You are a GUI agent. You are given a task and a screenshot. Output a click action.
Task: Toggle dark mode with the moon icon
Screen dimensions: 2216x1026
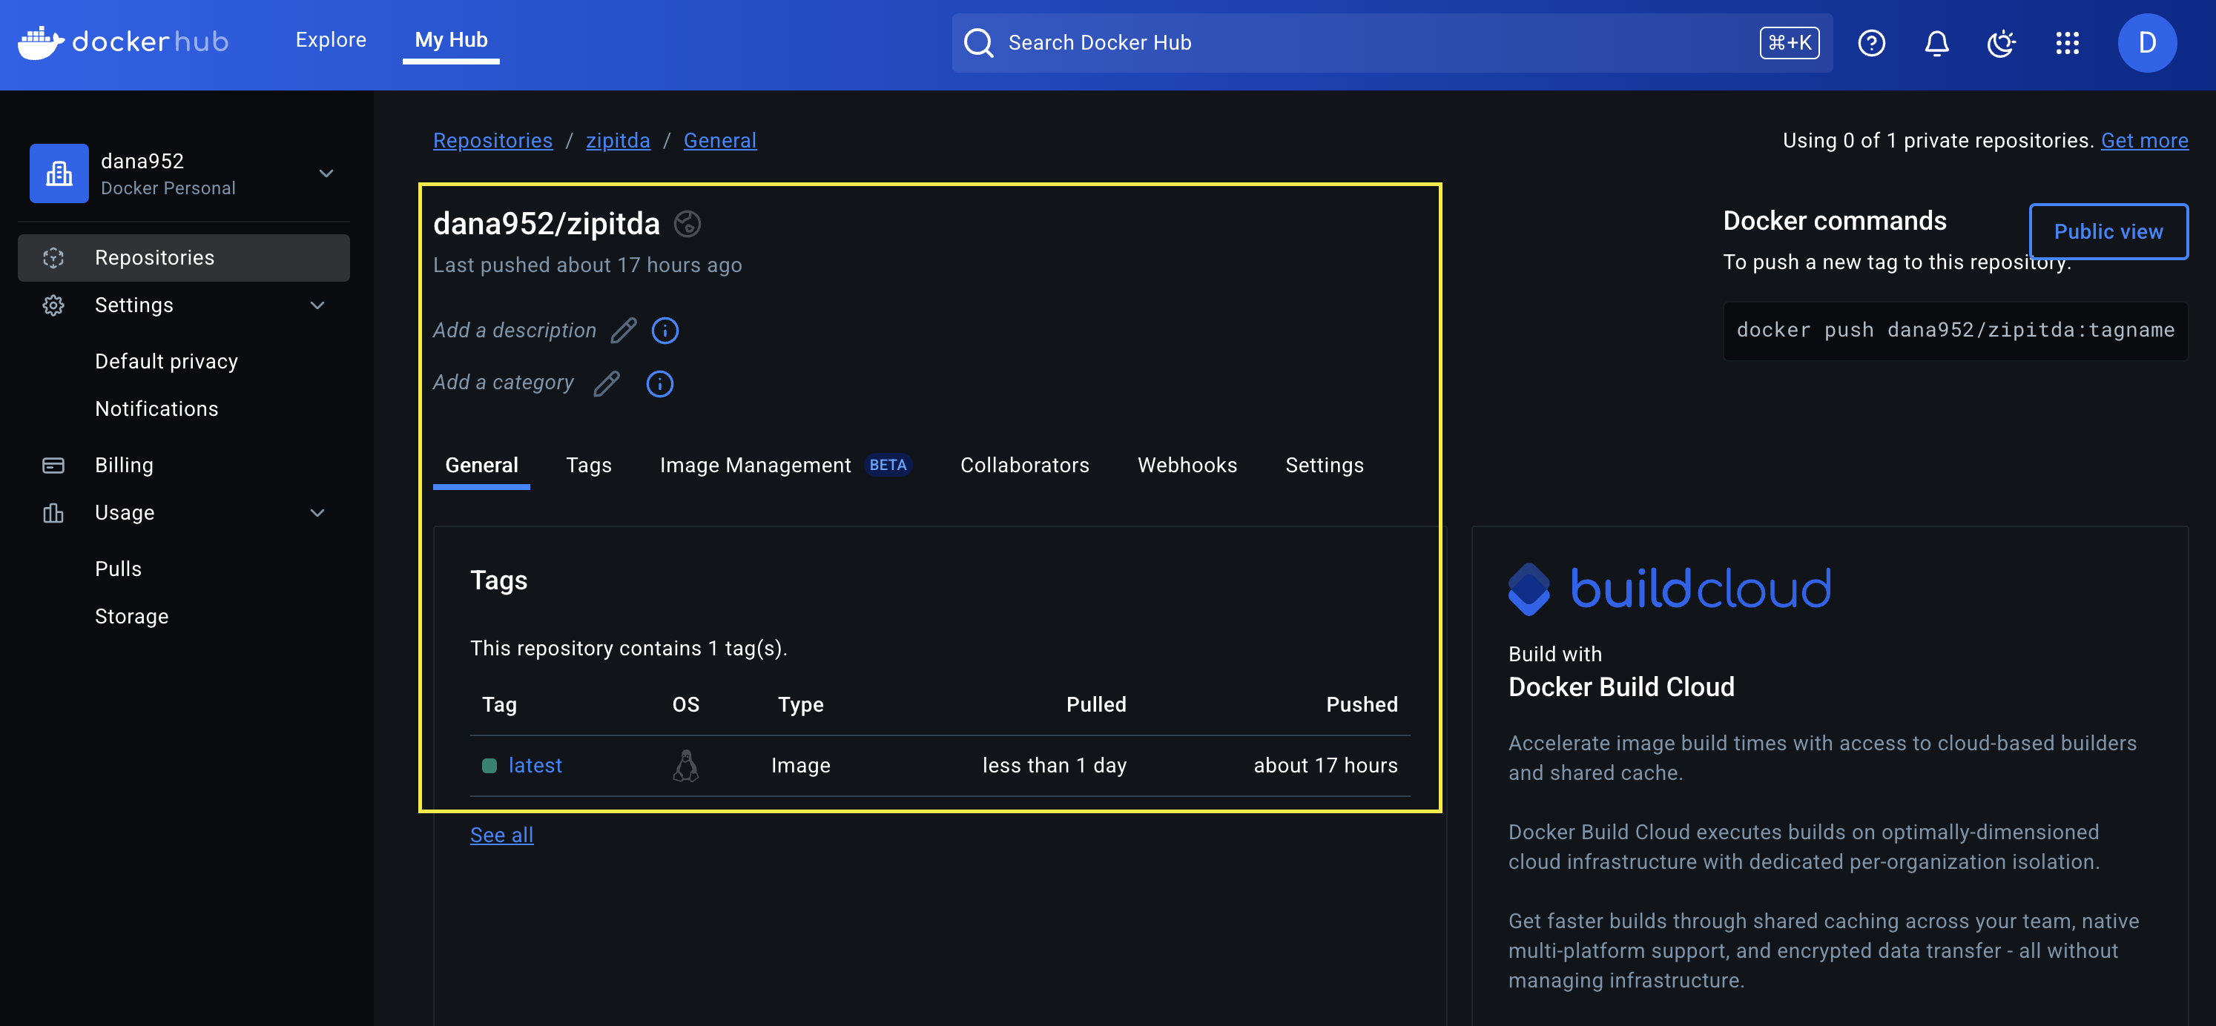[x=2001, y=42]
